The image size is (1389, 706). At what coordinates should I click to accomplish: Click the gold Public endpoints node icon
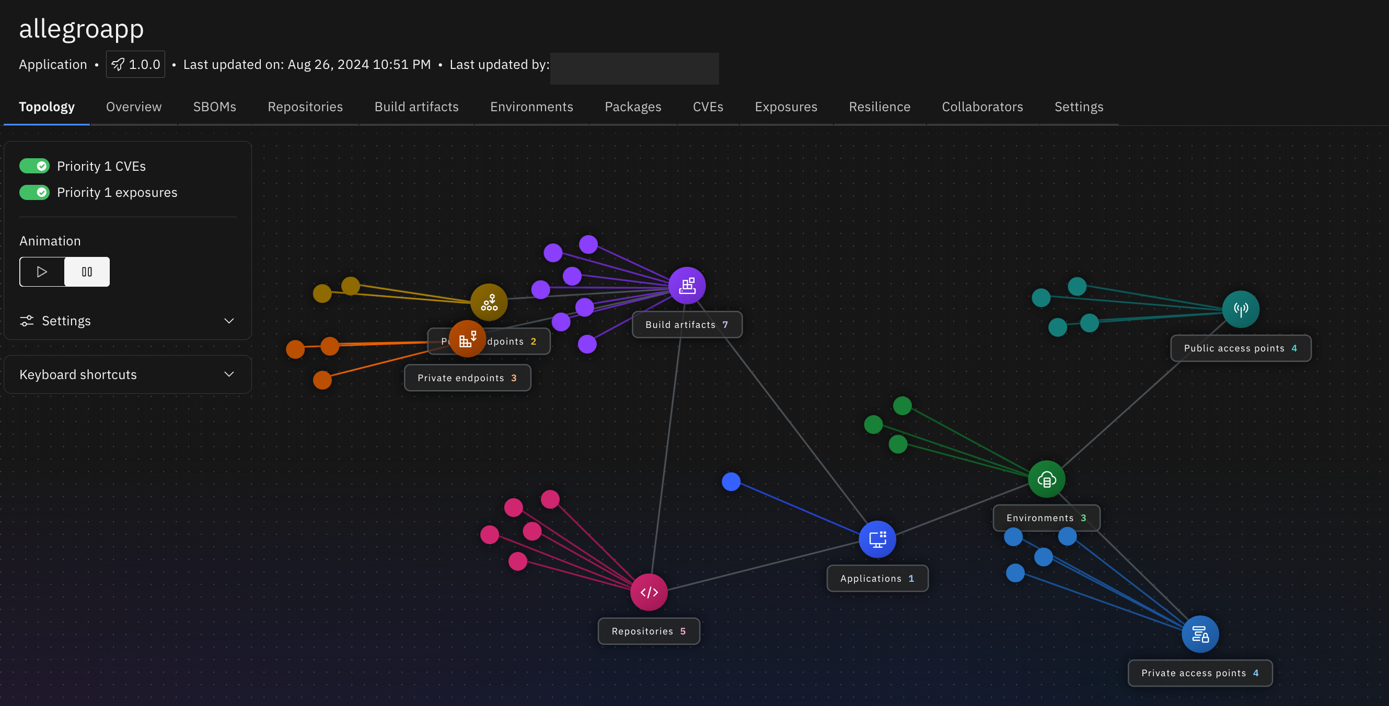click(489, 302)
